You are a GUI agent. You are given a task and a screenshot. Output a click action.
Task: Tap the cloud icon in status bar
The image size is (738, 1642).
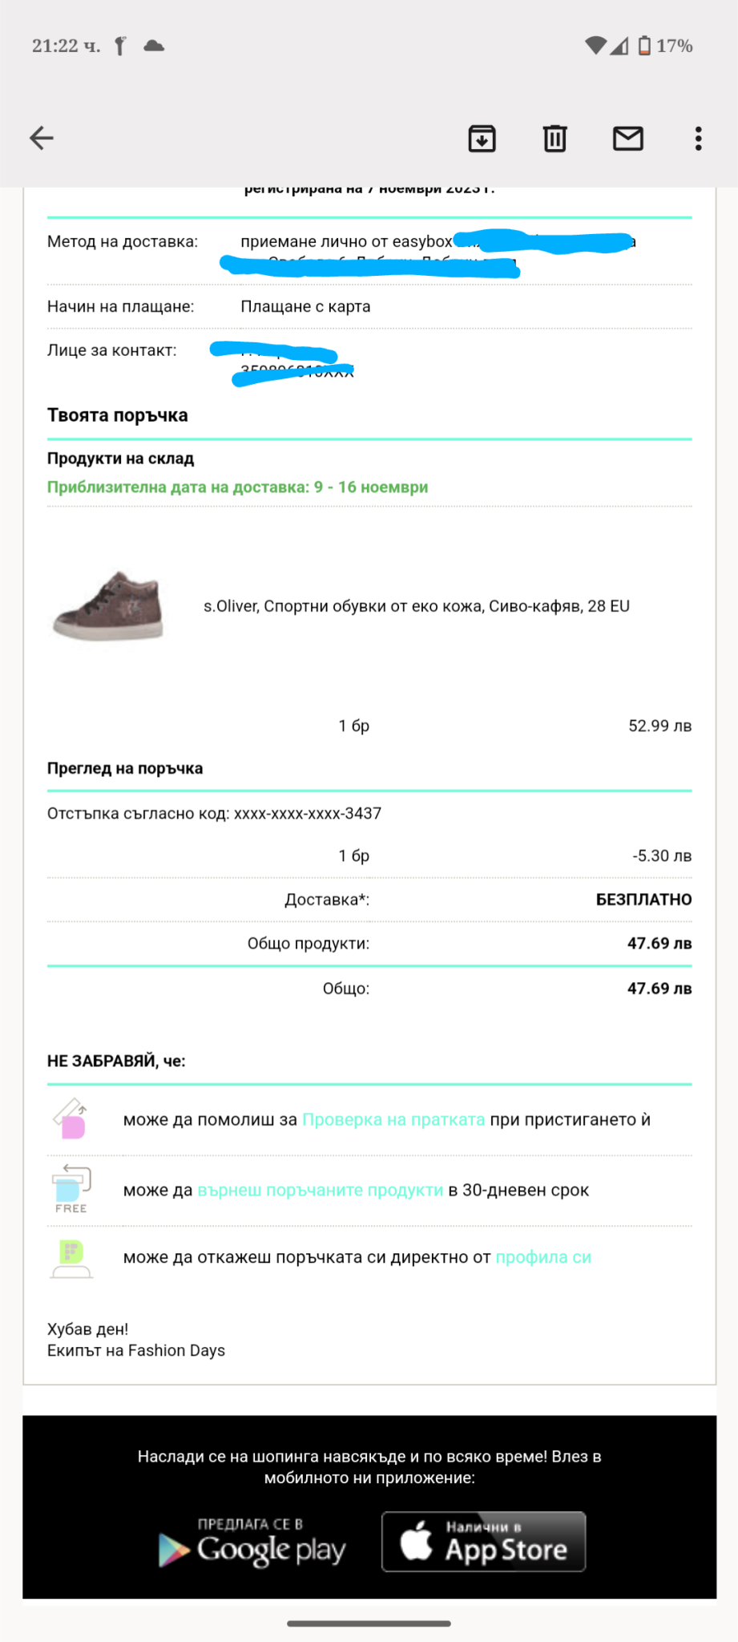pos(154,46)
